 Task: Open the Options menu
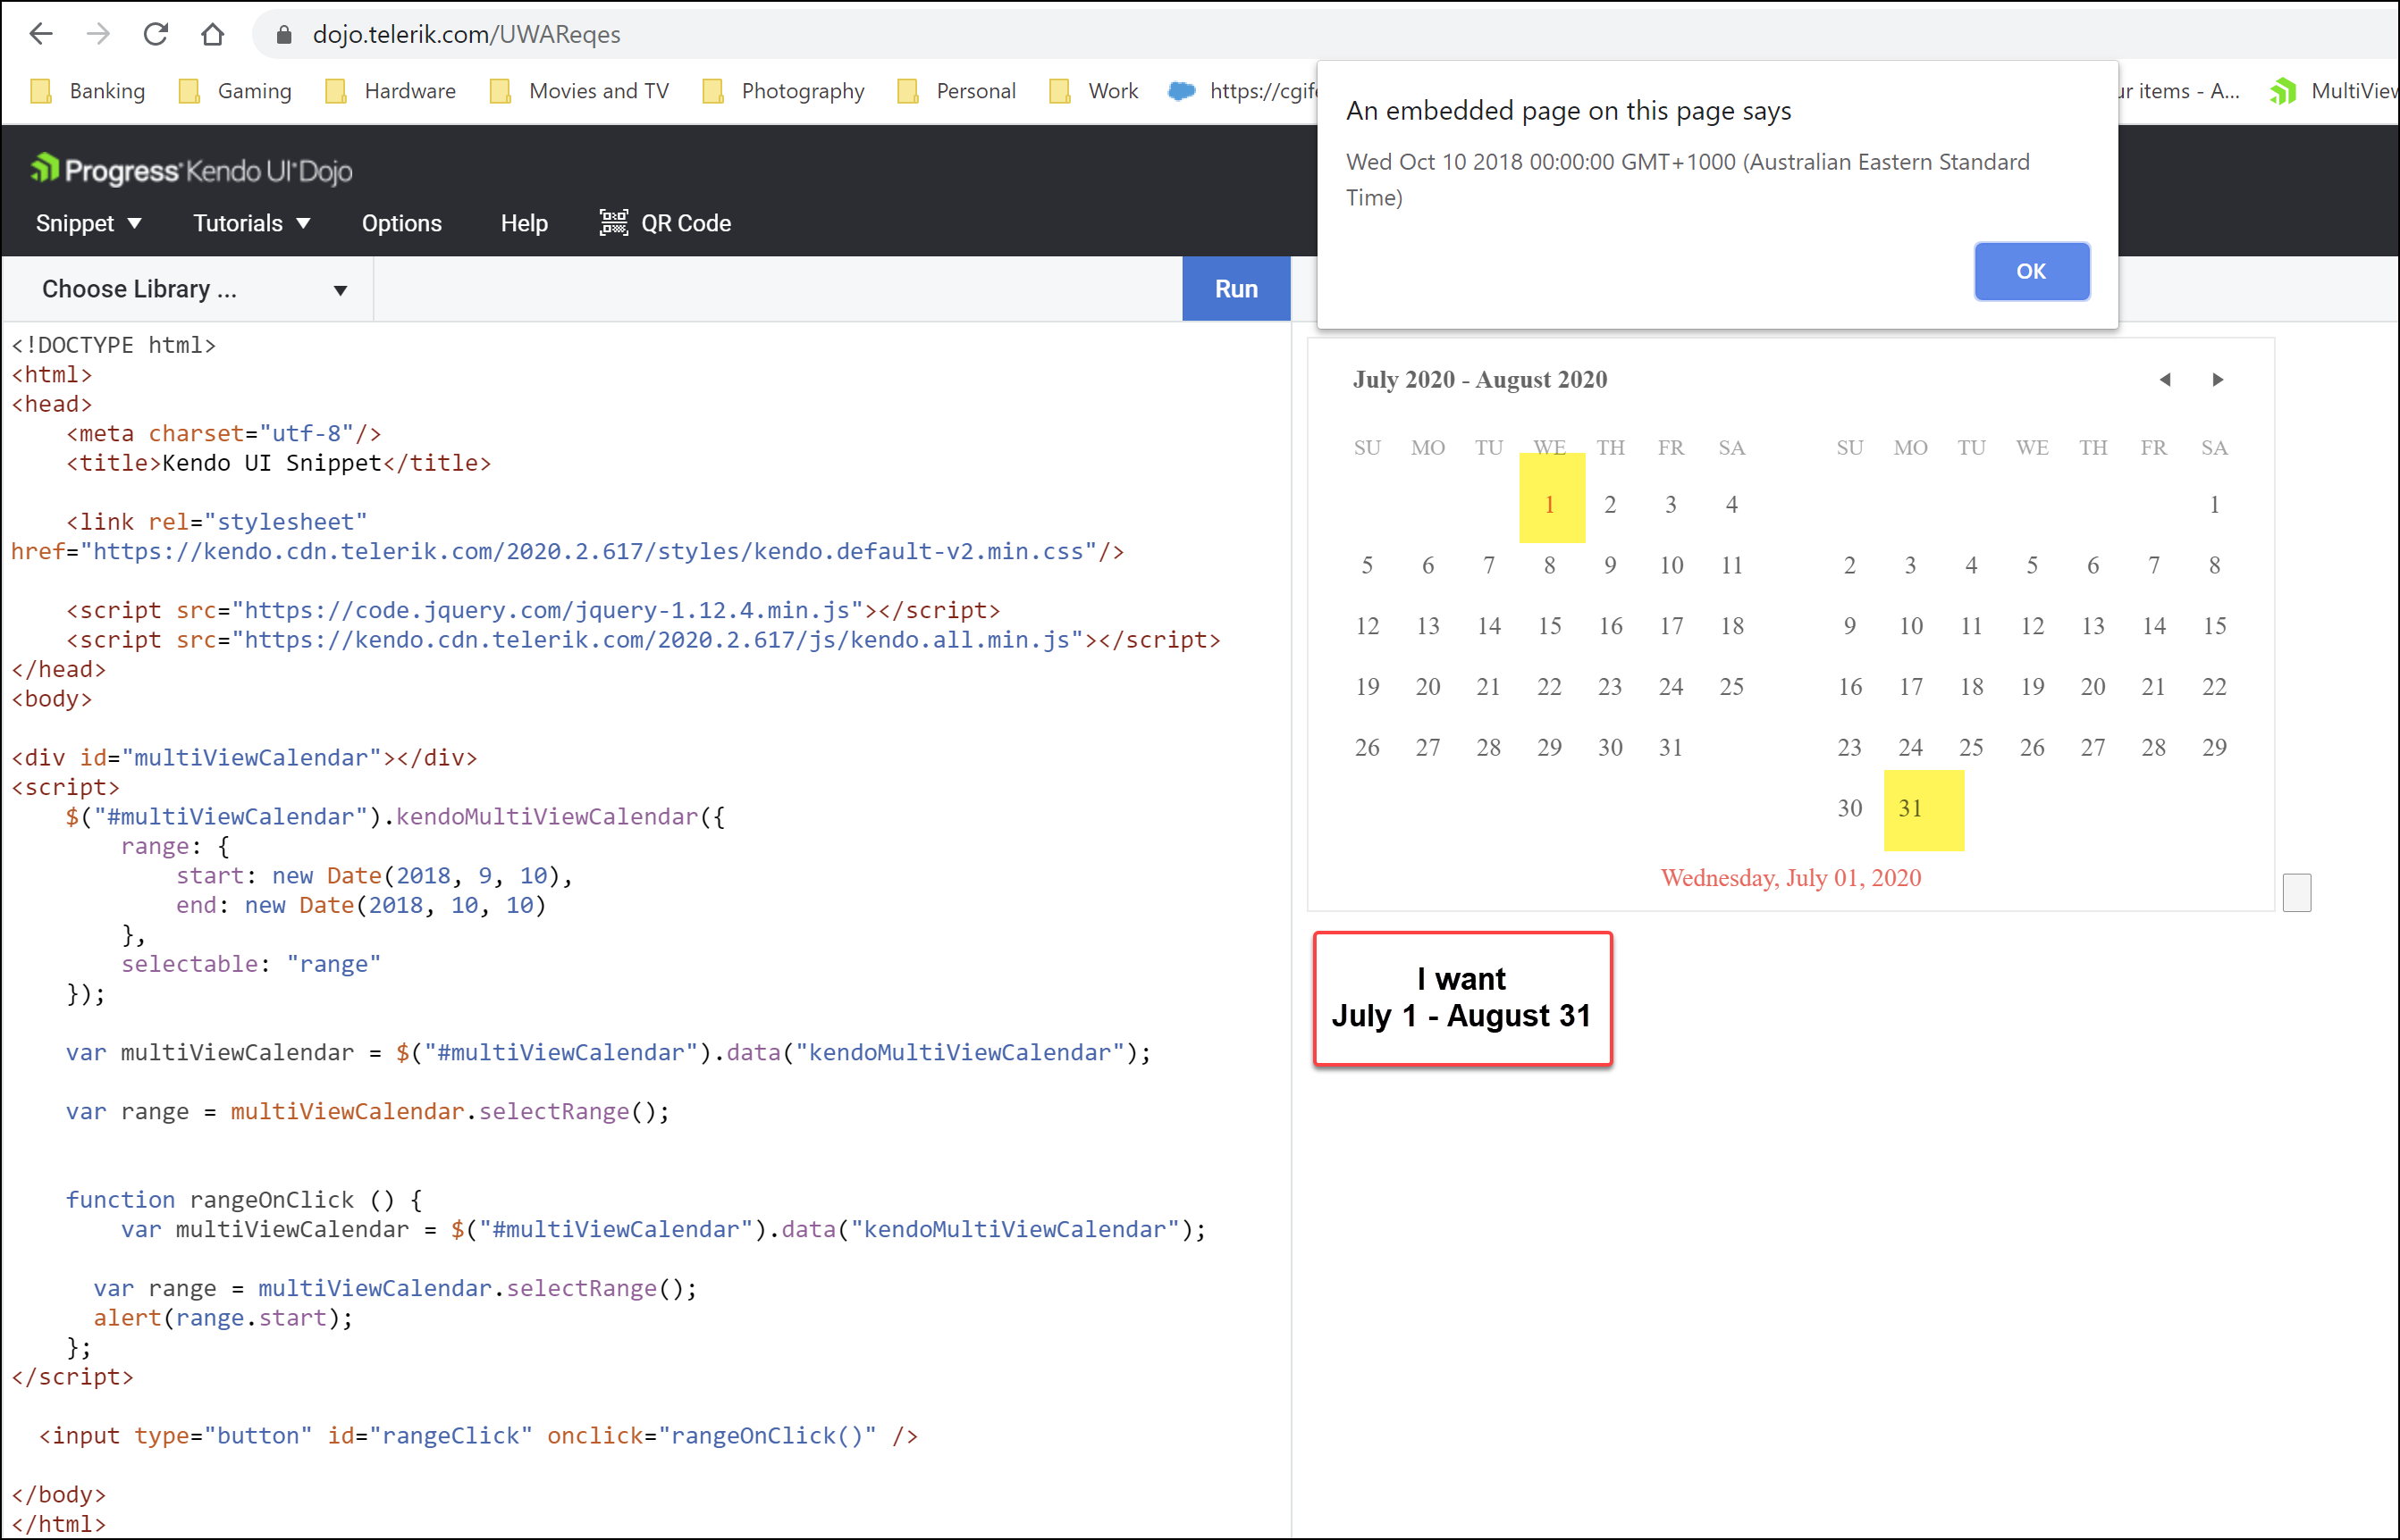coord(402,223)
